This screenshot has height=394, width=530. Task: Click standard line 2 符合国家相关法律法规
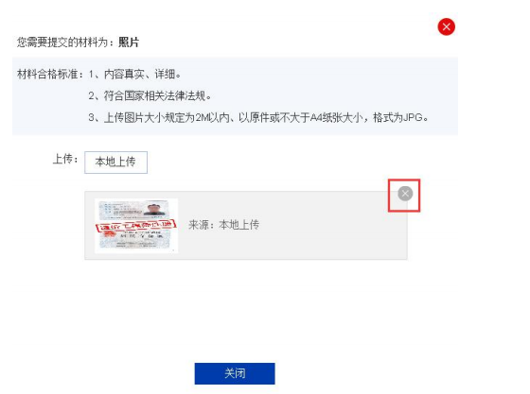point(150,95)
